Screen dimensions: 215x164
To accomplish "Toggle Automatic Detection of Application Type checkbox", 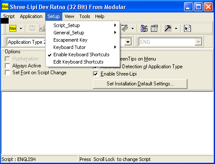I will click(95, 67).
